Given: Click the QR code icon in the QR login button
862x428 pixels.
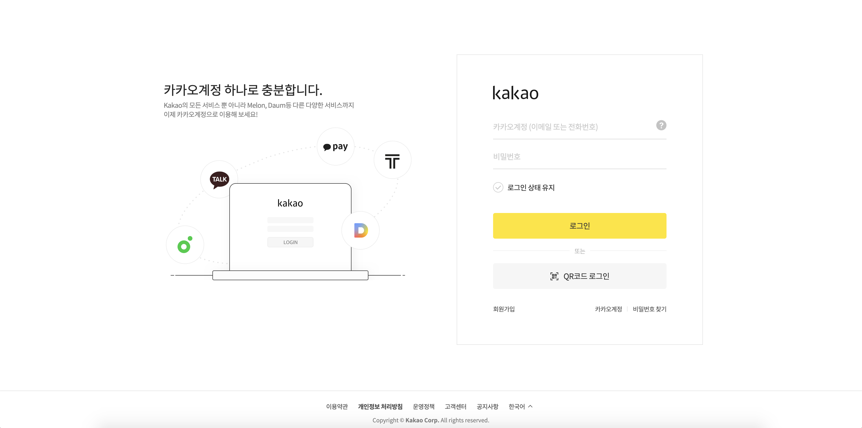Looking at the screenshot, I should pyautogui.click(x=554, y=276).
